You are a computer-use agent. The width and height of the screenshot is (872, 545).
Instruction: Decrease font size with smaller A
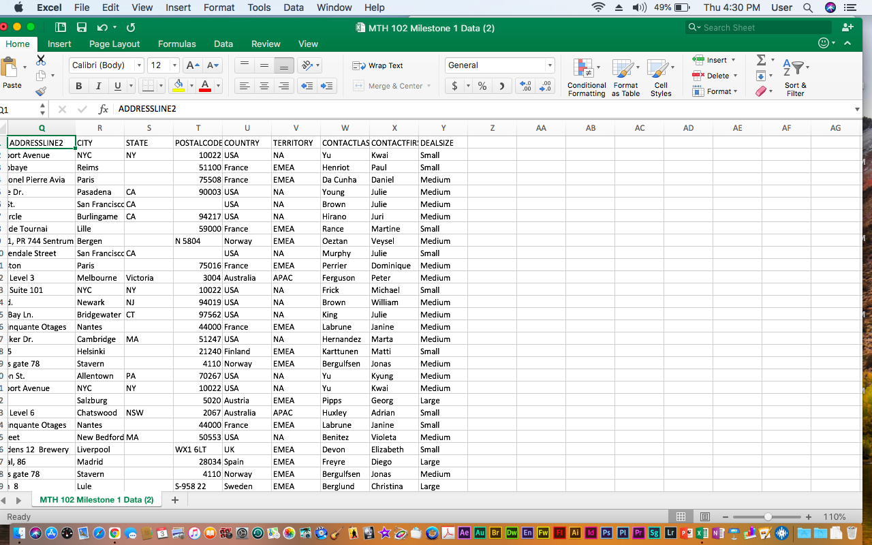pyautogui.click(x=213, y=65)
